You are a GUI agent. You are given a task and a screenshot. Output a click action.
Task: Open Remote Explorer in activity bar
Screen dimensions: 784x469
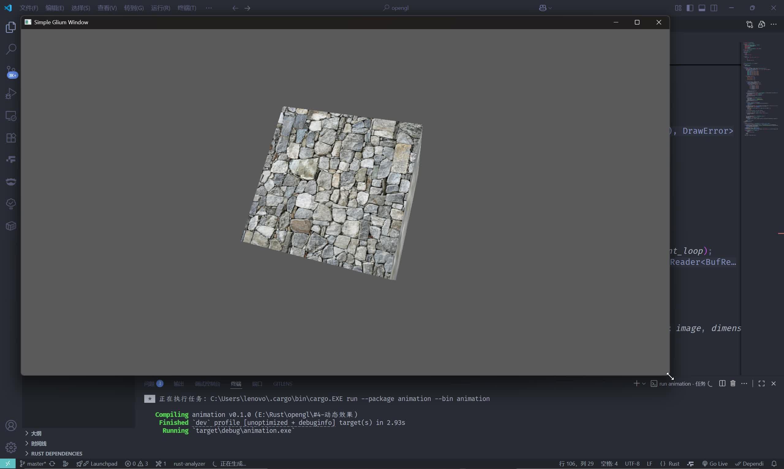[x=11, y=116]
